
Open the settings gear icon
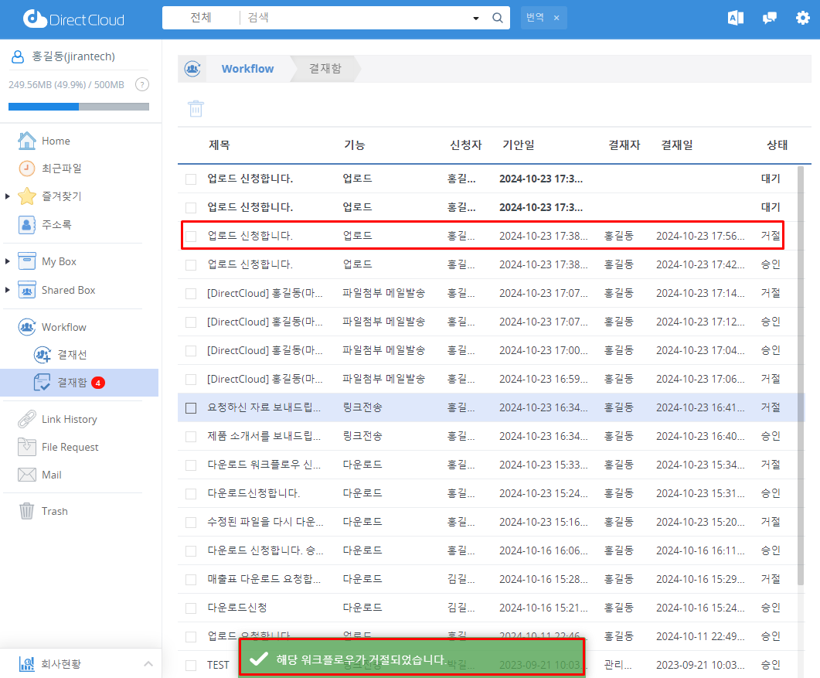click(x=803, y=18)
